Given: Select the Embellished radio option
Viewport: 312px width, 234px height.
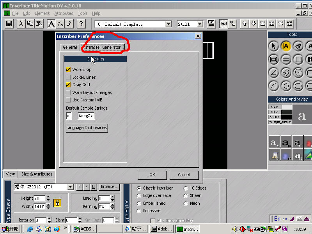Looking at the screenshot, I should point(139,204).
